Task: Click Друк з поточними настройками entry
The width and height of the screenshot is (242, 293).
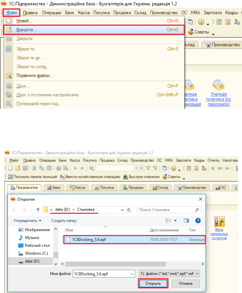Action: pyautogui.click(x=94, y=95)
